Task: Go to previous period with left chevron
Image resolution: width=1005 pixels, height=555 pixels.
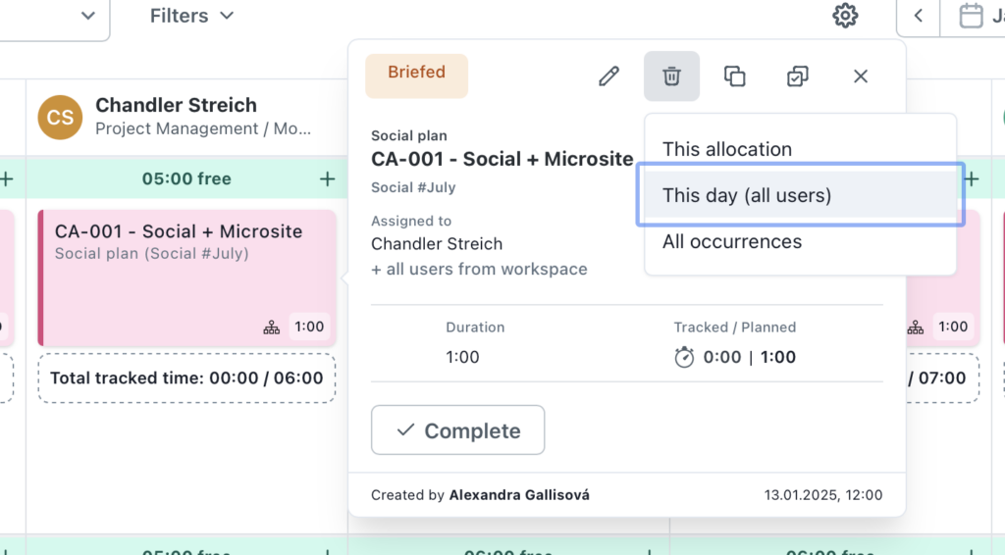Action: [x=918, y=16]
